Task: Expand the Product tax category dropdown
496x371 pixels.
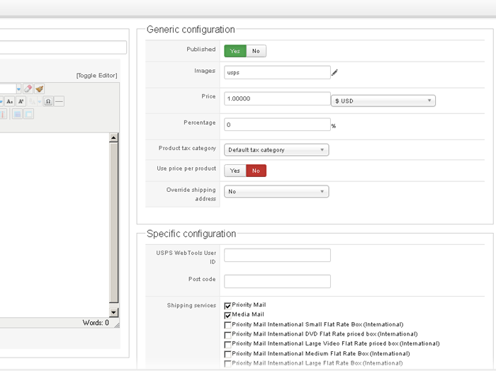Action: [x=276, y=150]
